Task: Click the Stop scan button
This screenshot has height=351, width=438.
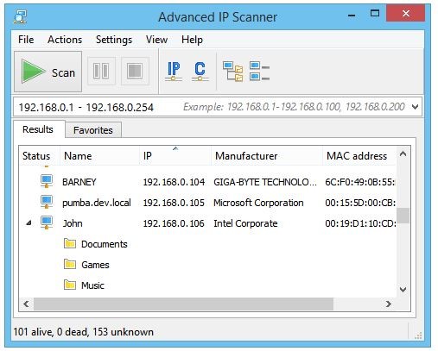Action: (135, 71)
